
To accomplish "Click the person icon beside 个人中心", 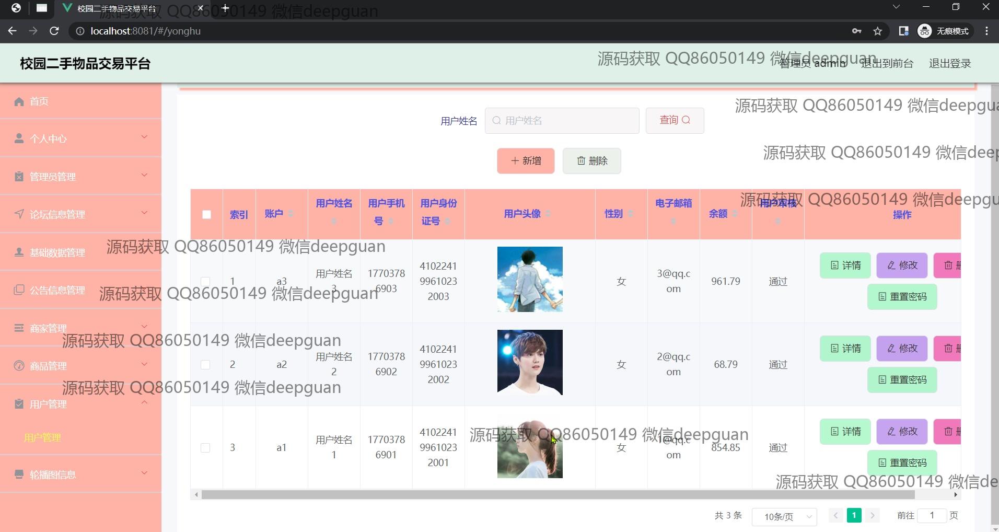I will [x=19, y=138].
